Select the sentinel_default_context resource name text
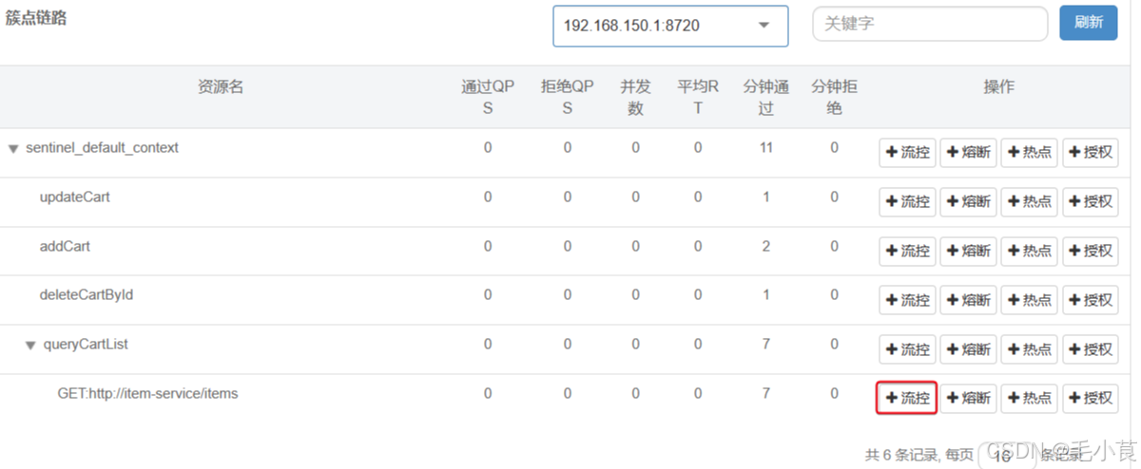This screenshot has height=469, width=1141. coord(102,148)
